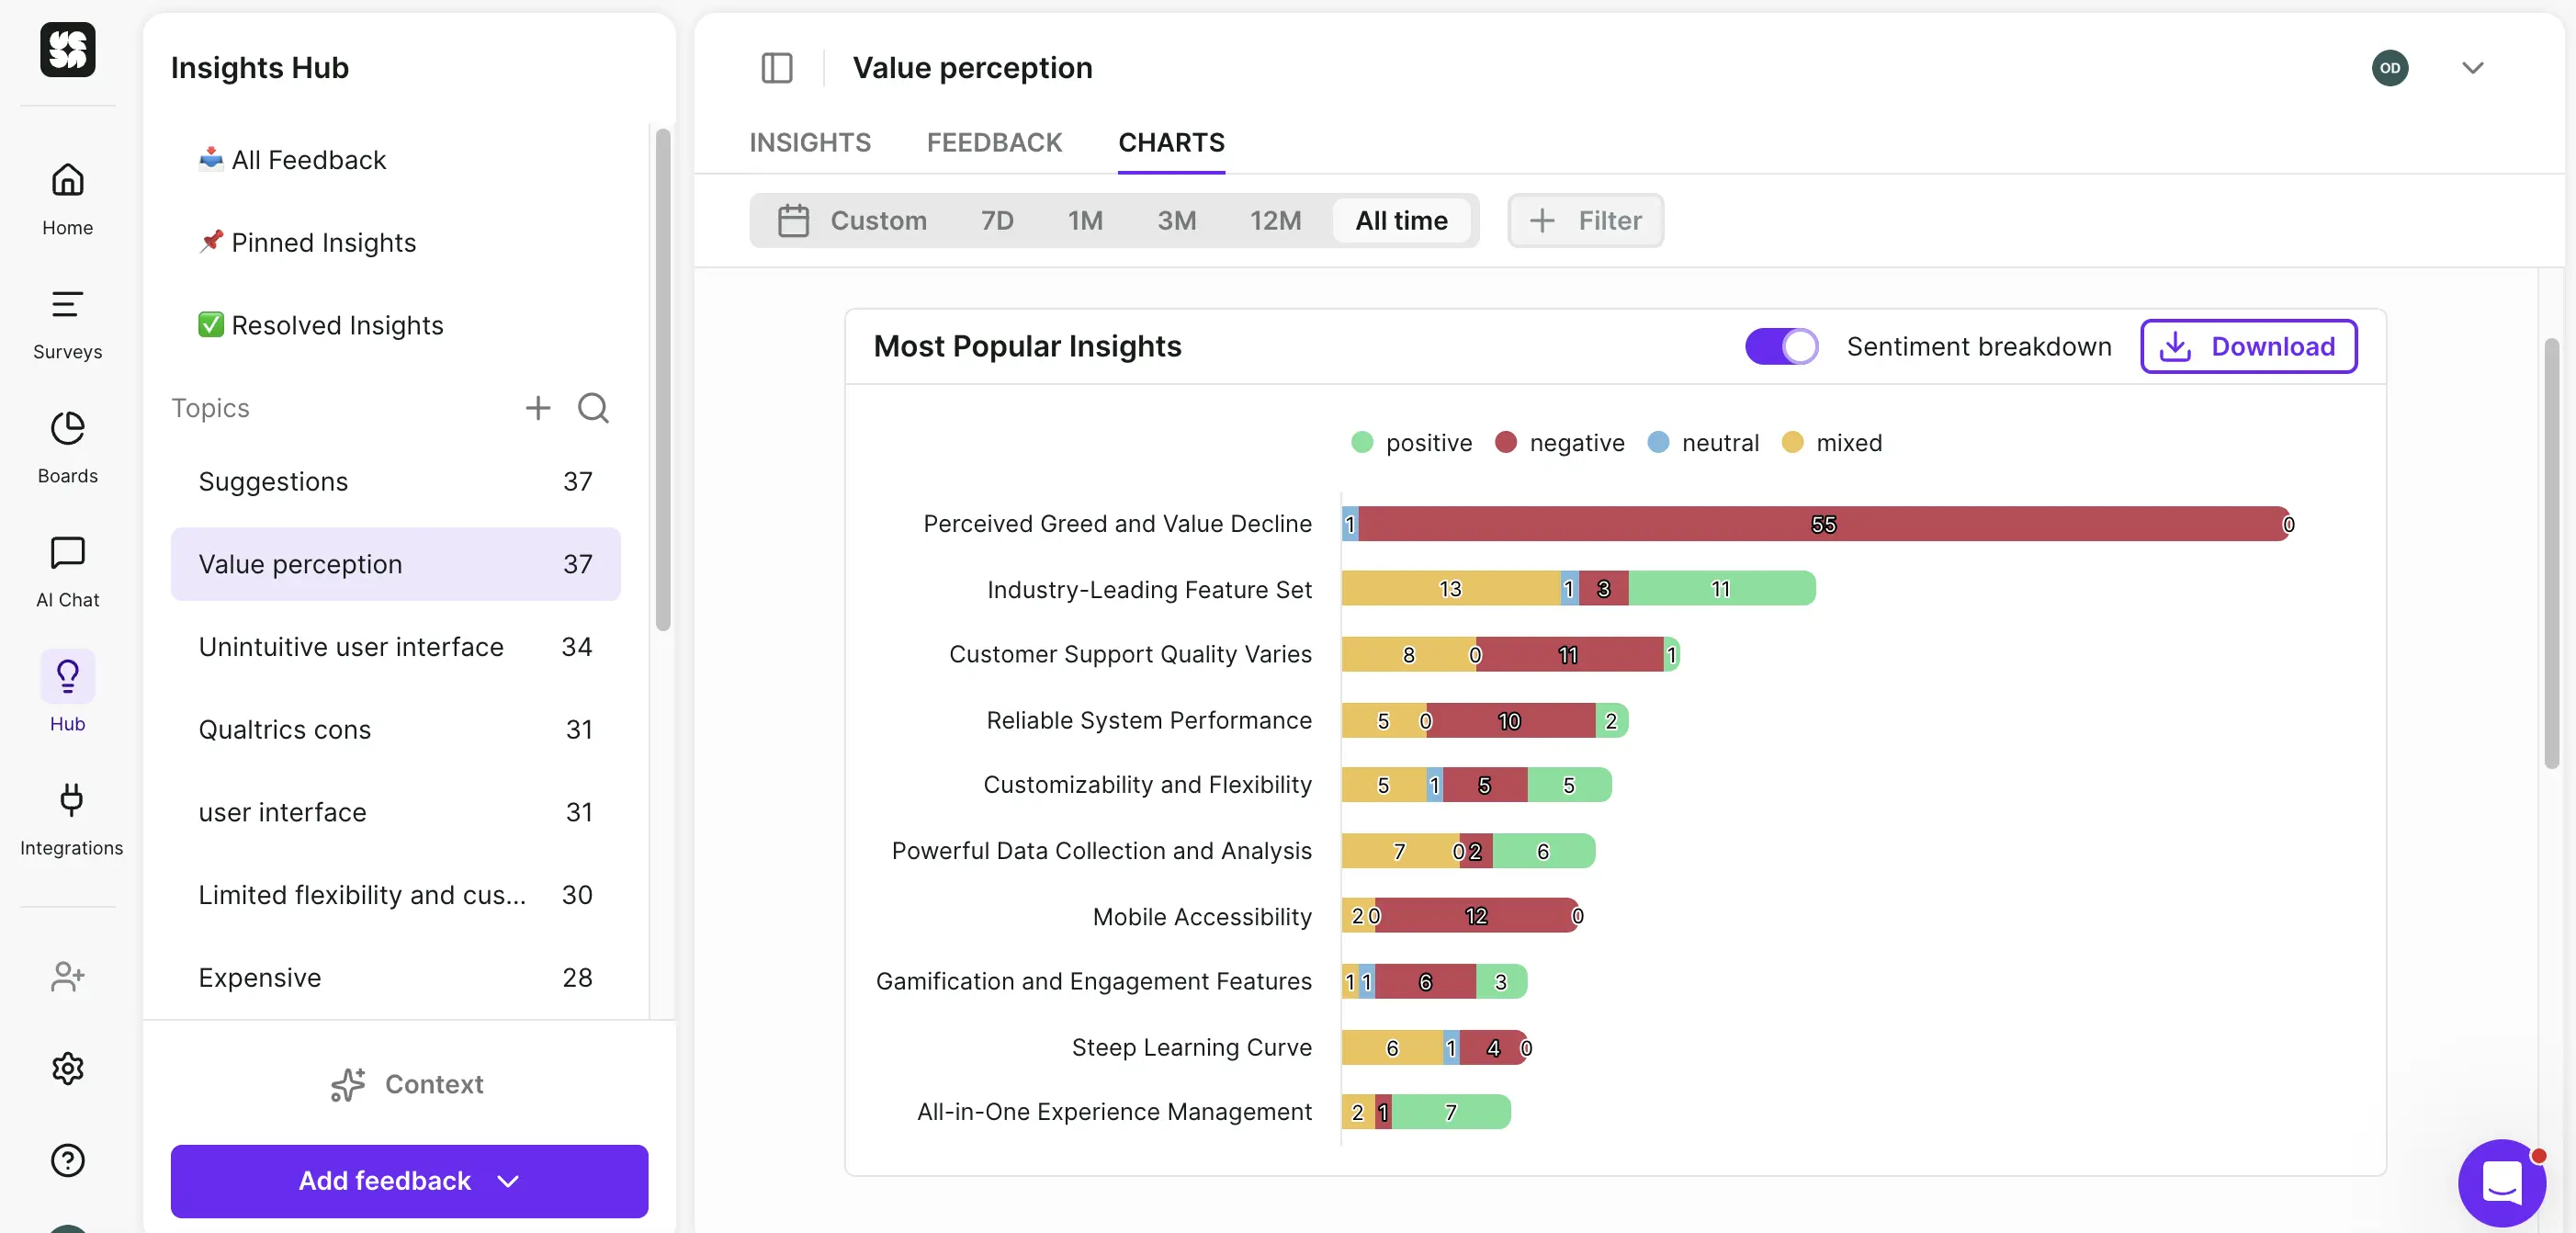The height and width of the screenshot is (1233, 2576).
Task: Switch to the FEEDBACK tab
Action: pyautogui.click(x=994, y=142)
